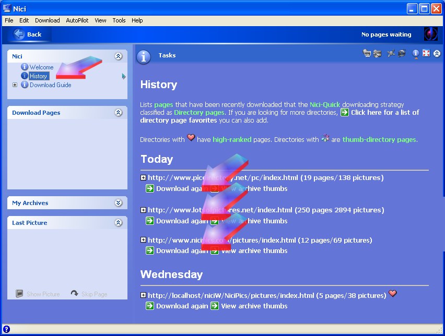Viewport: 445px width, 336px height.
Task: Collapse the Nici sidebar panel
Action: [119, 56]
